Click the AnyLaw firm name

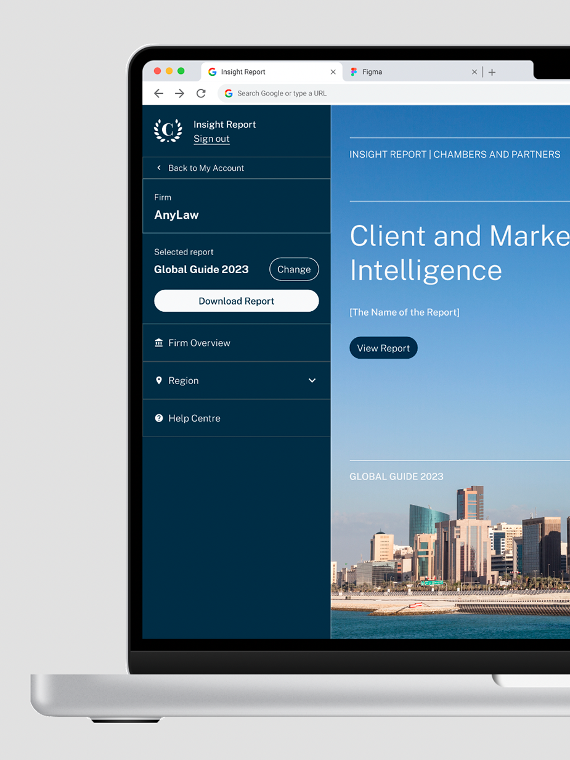176,215
